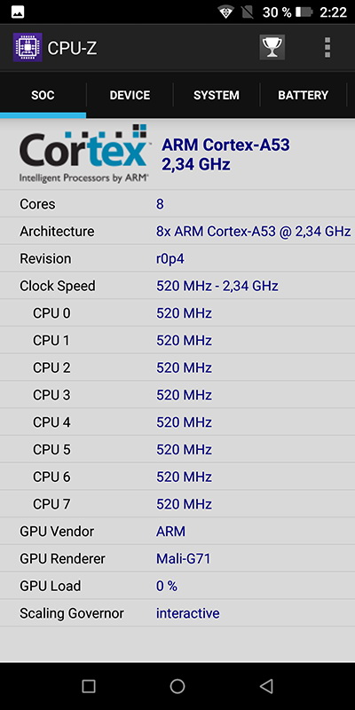The height and width of the screenshot is (710, 355).
Task: Switch to the SYSTEM tab
Action: [x=217, y=95]
